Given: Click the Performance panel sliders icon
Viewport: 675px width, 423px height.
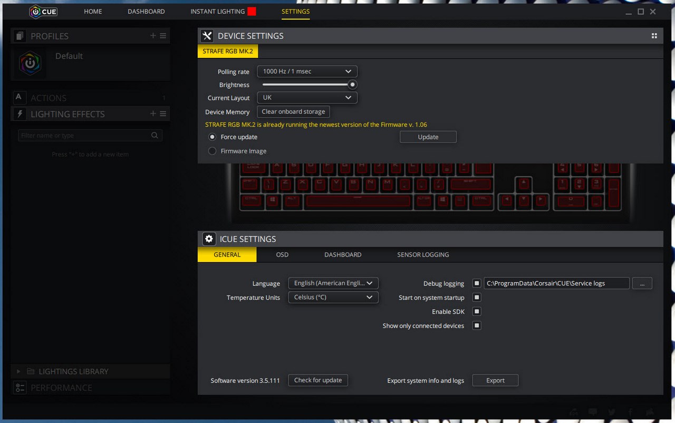Looking at the screenshot, I should click(20, 388).
